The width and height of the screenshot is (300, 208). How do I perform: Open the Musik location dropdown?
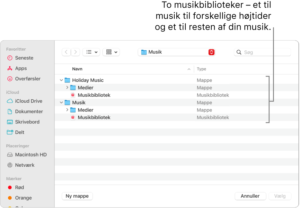pyautogui.click(x=176, y=52)
